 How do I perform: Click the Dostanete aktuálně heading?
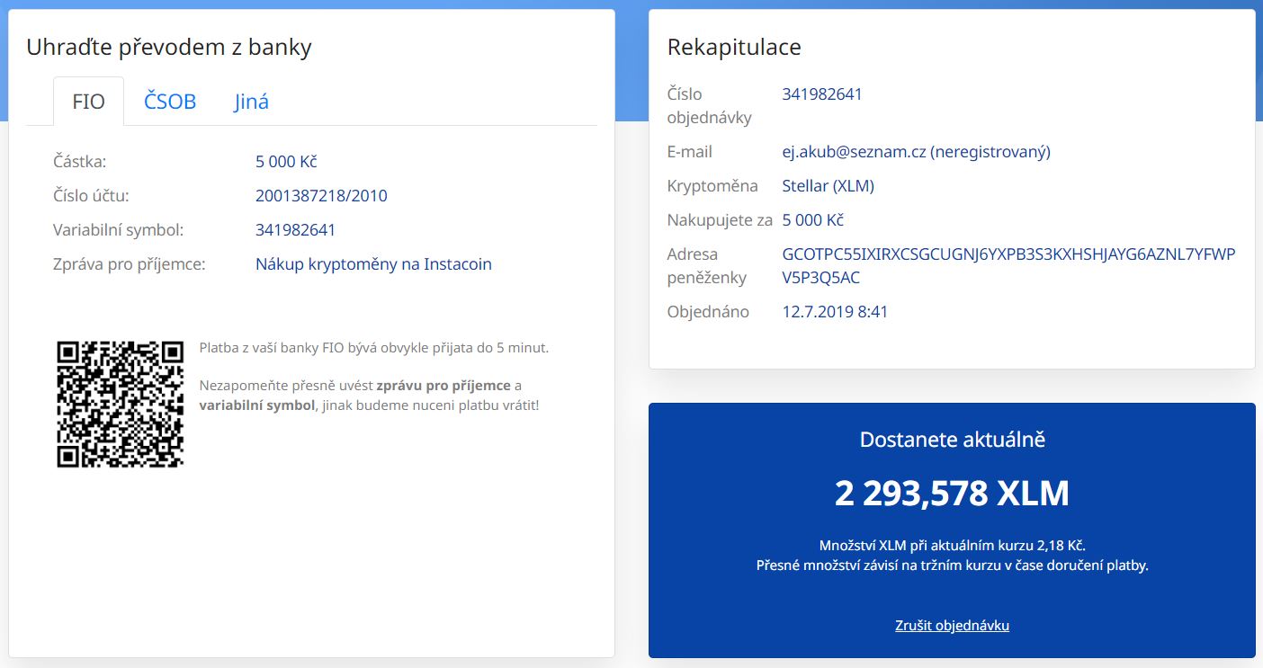[x=952, y=440]
